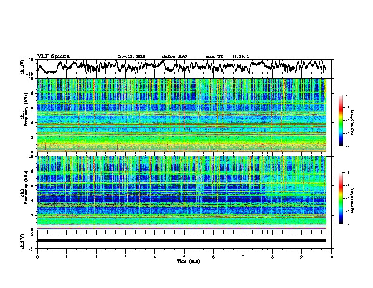Click time axis tick label 6
Screen dimensions: 373x288
(x=214, y=257)
